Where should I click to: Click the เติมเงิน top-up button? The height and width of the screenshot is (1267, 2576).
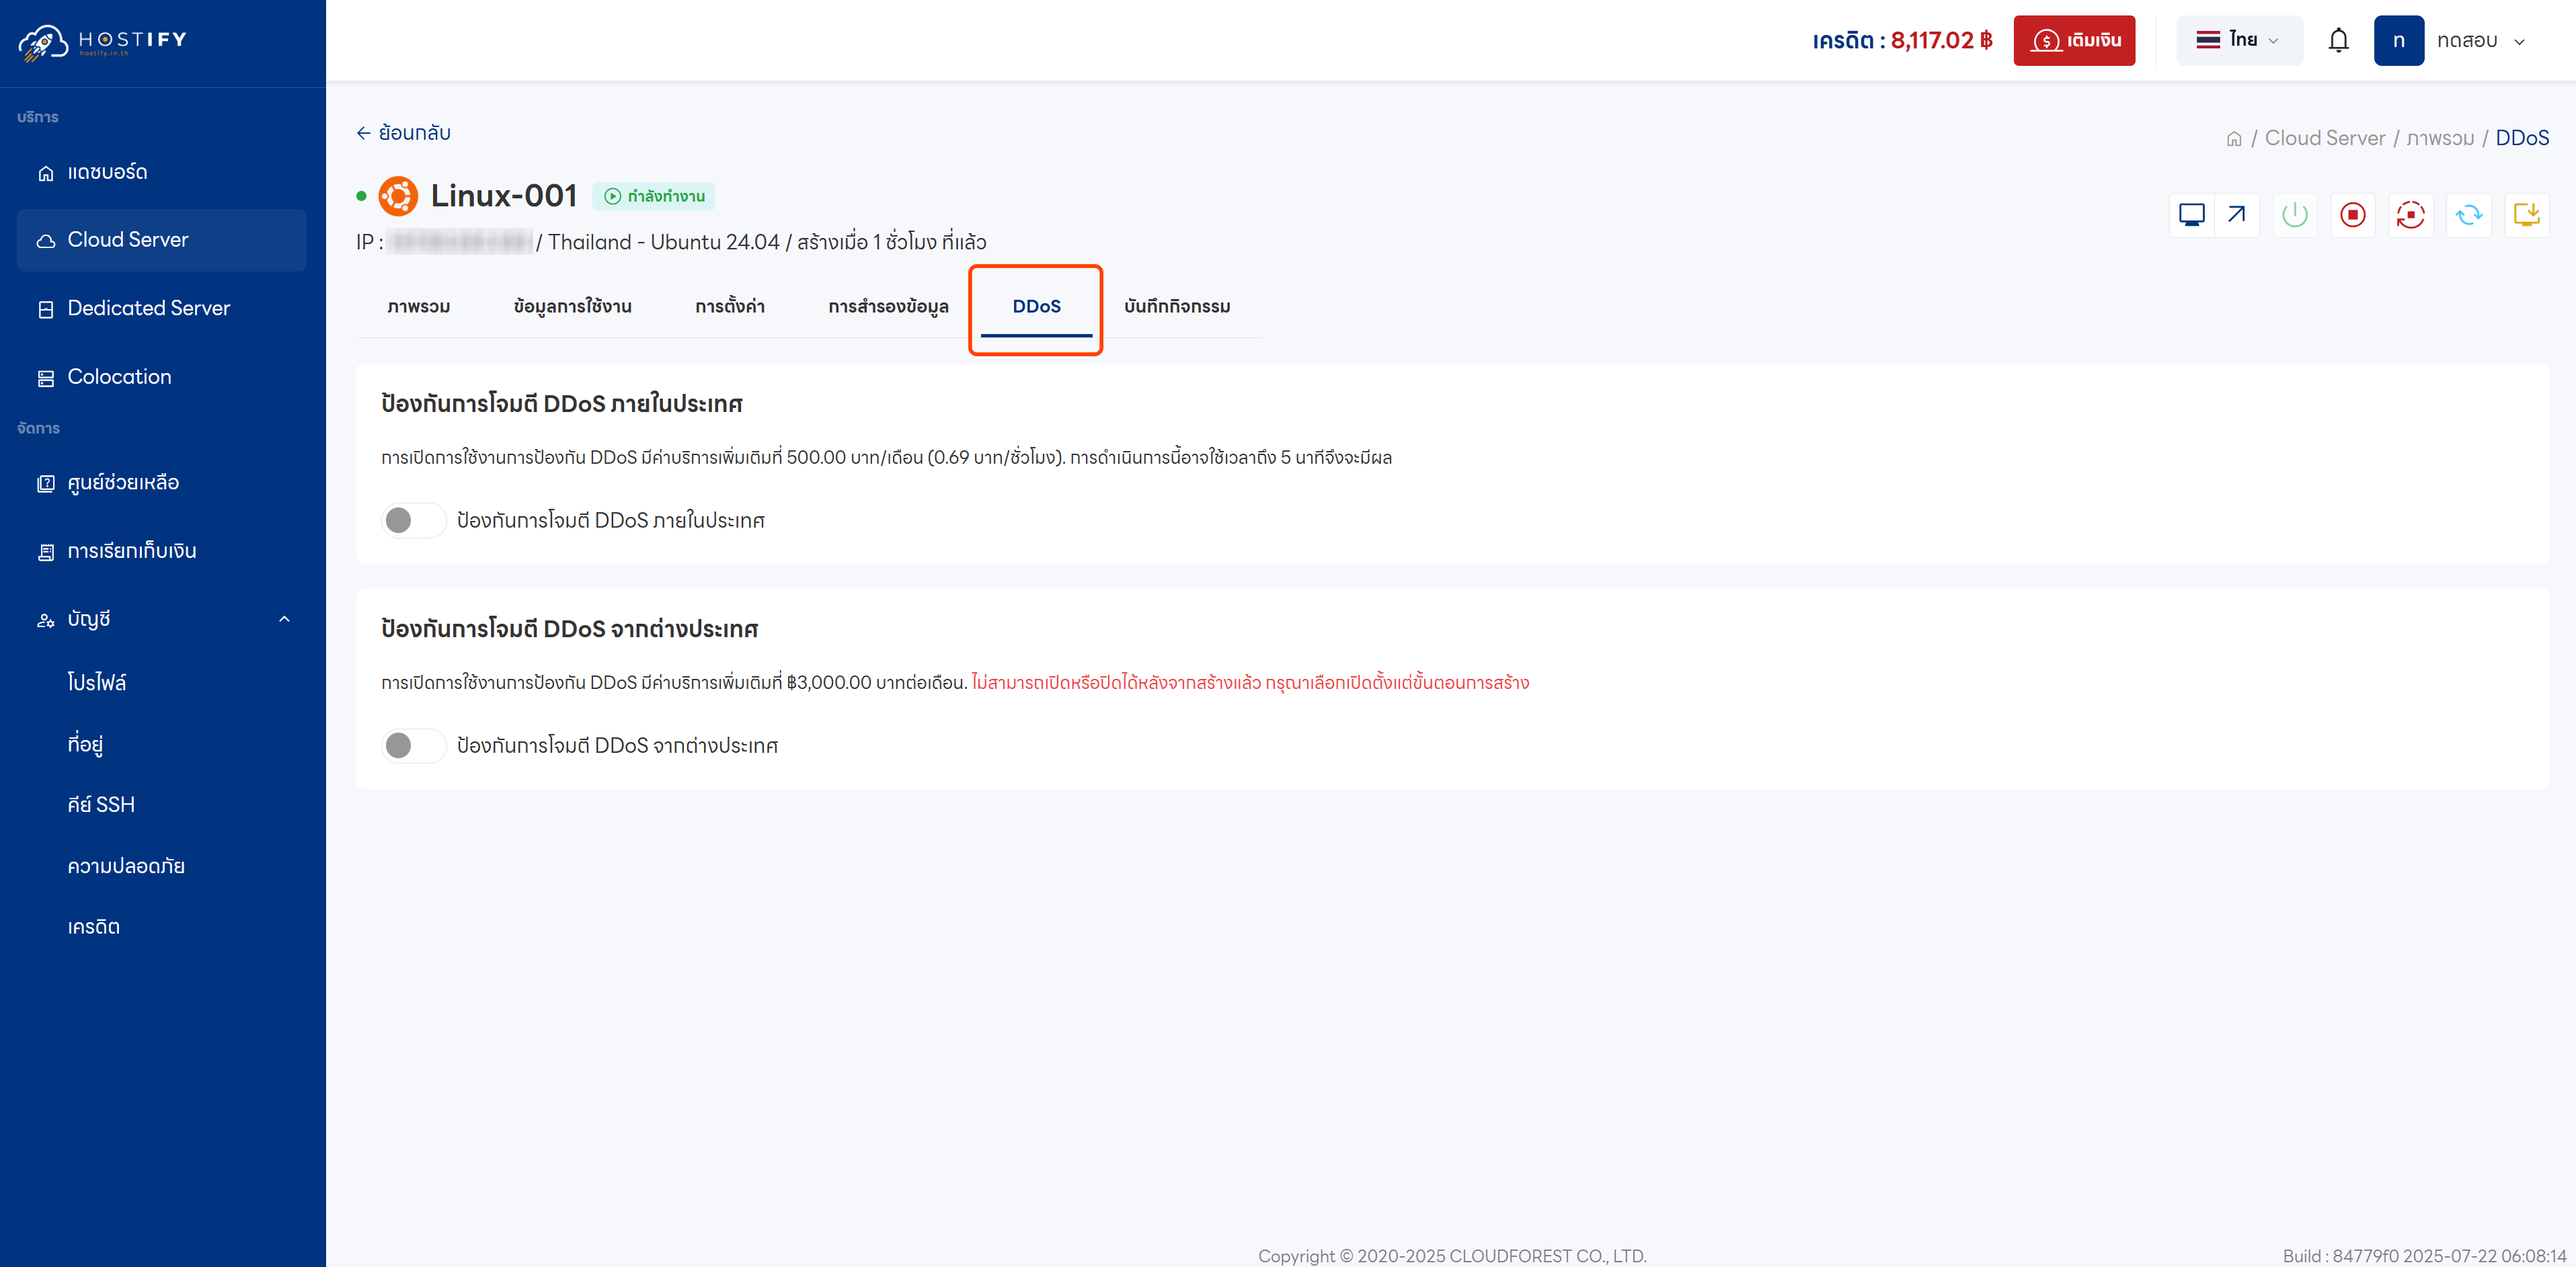2074,40
